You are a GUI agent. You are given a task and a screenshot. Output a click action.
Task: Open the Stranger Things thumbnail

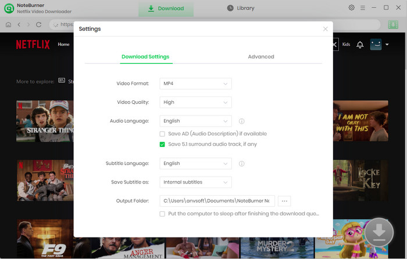(45, 121)
